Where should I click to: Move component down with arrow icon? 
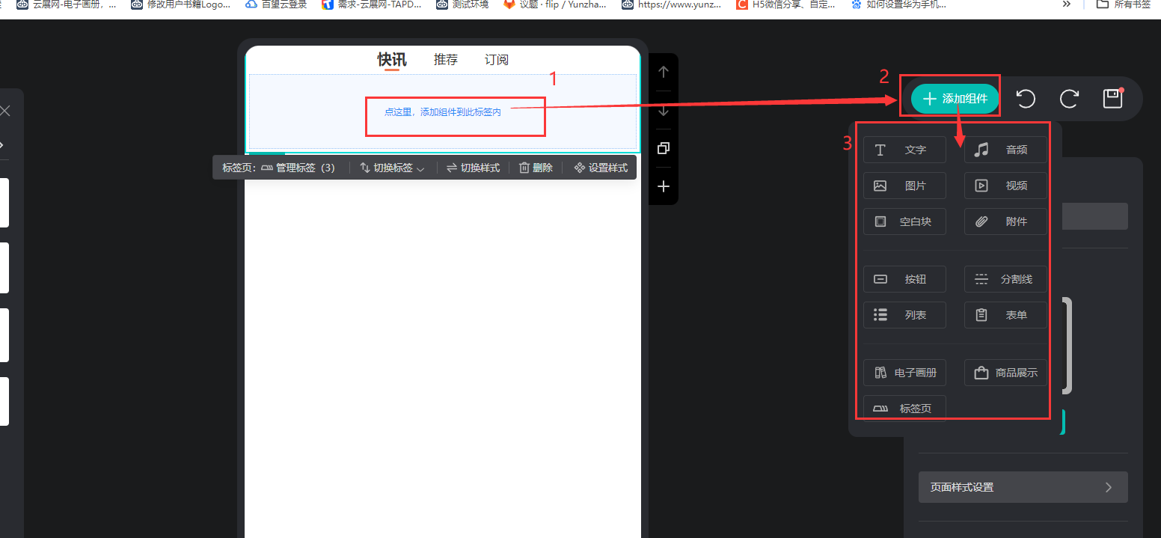pyautogui.click(x=663, y=111)
